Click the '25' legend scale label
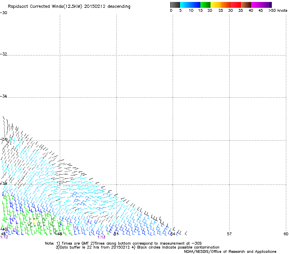The width and height of the screenshot is (289, 254). point(221,11)
